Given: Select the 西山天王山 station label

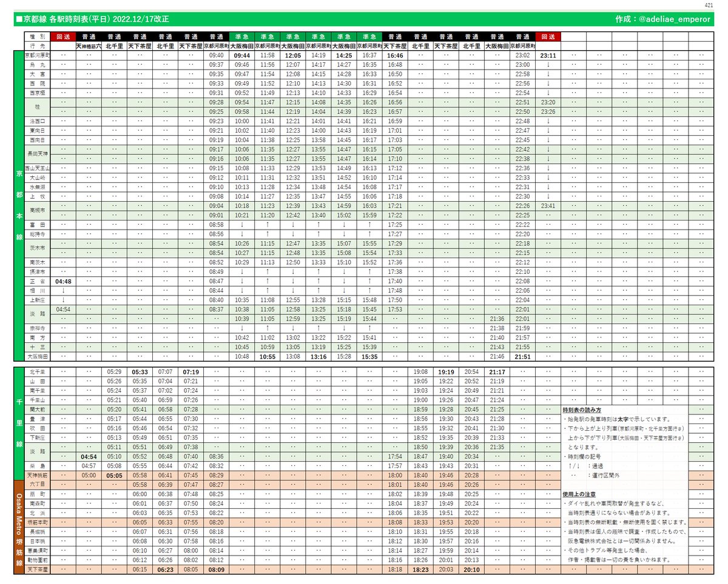Looking at the screenshot, I should [37, 168].
